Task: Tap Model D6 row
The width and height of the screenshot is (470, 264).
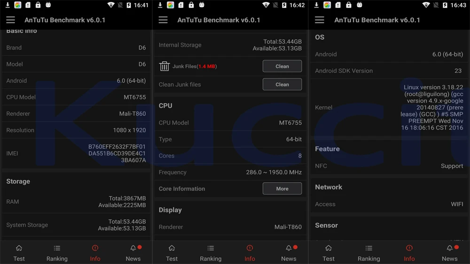Action: [x=76, y=64]
